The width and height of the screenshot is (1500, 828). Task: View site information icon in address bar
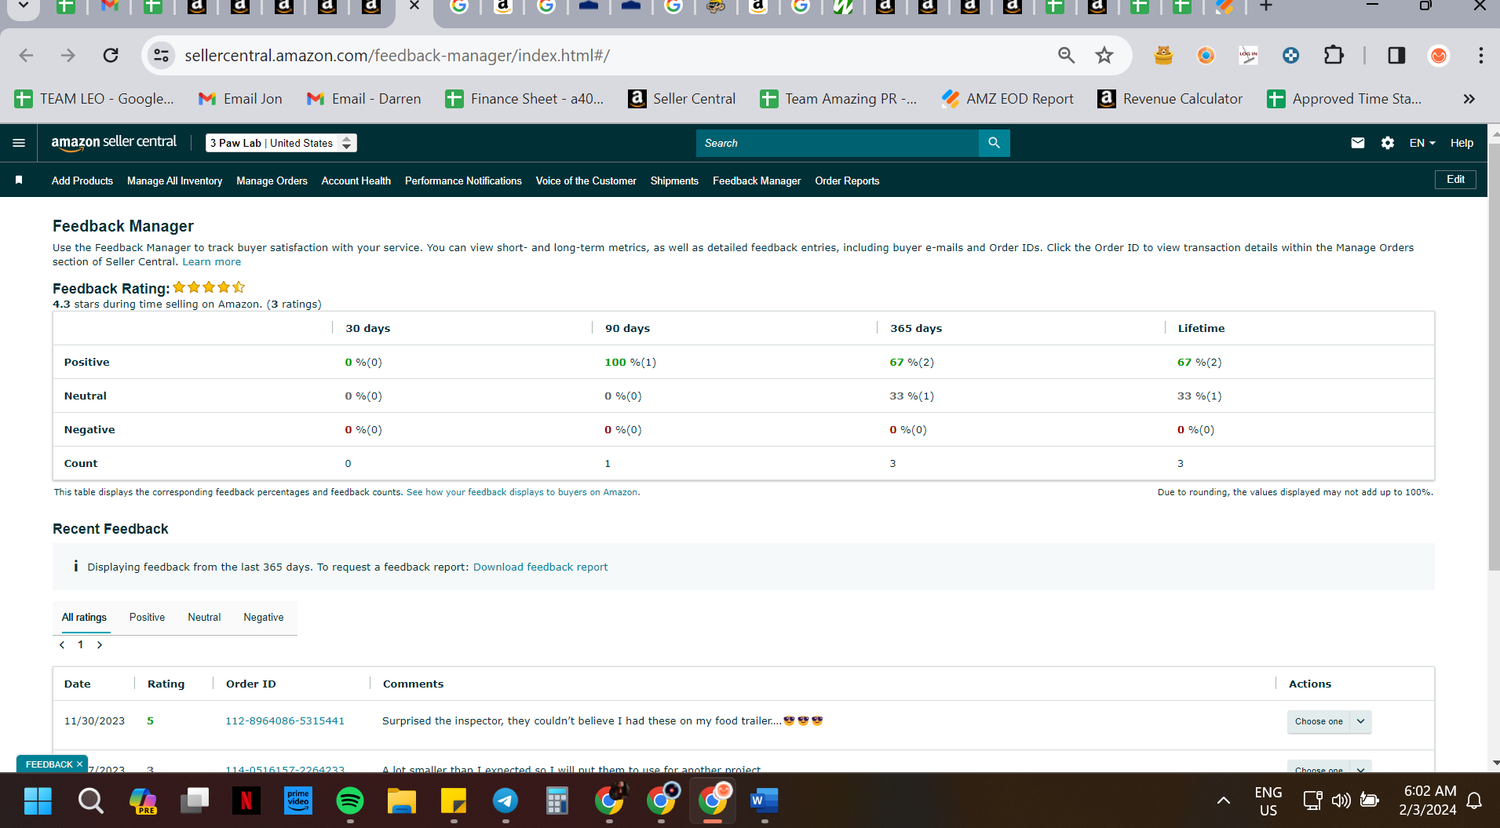[162, 55]
